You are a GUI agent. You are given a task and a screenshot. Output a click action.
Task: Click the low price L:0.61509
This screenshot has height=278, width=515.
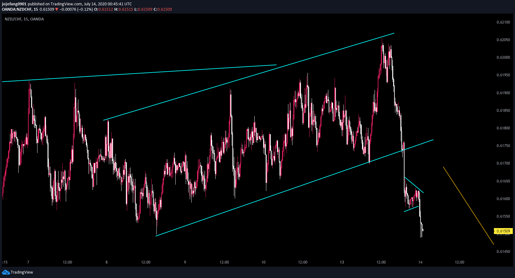(x=143, y=9)
